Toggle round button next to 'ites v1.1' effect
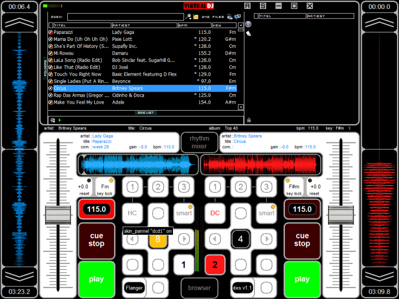399x299 pixels. (266, 288)
